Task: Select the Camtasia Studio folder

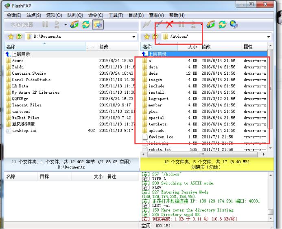Action: 29,73
